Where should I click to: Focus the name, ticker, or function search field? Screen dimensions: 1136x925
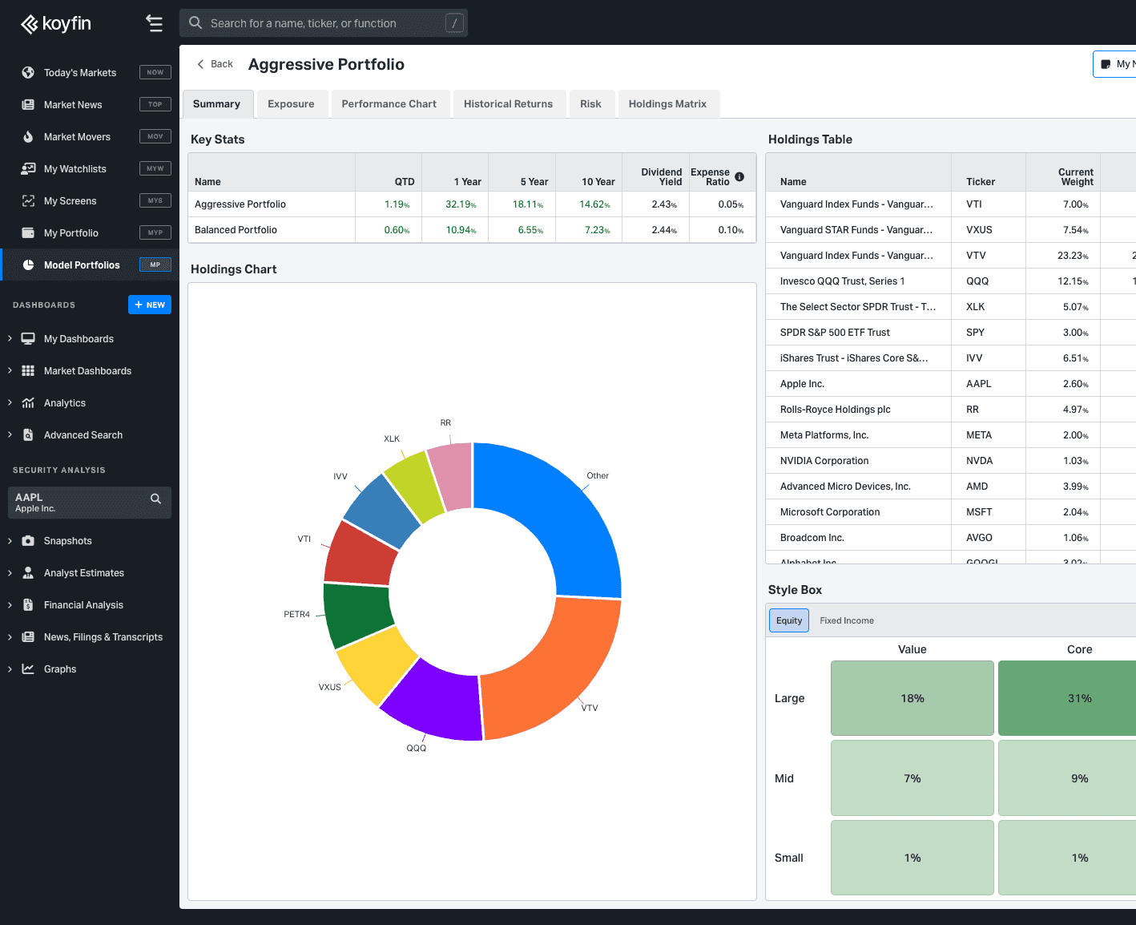pyautogui.click(x=324, y=23)
